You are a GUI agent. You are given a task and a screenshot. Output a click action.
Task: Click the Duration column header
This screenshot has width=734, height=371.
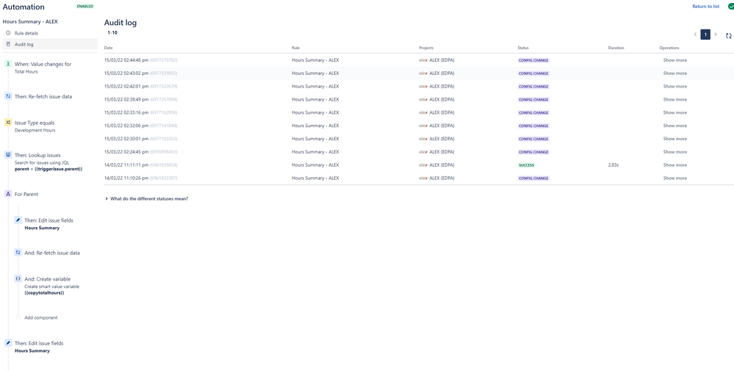(x=616, y=48)
